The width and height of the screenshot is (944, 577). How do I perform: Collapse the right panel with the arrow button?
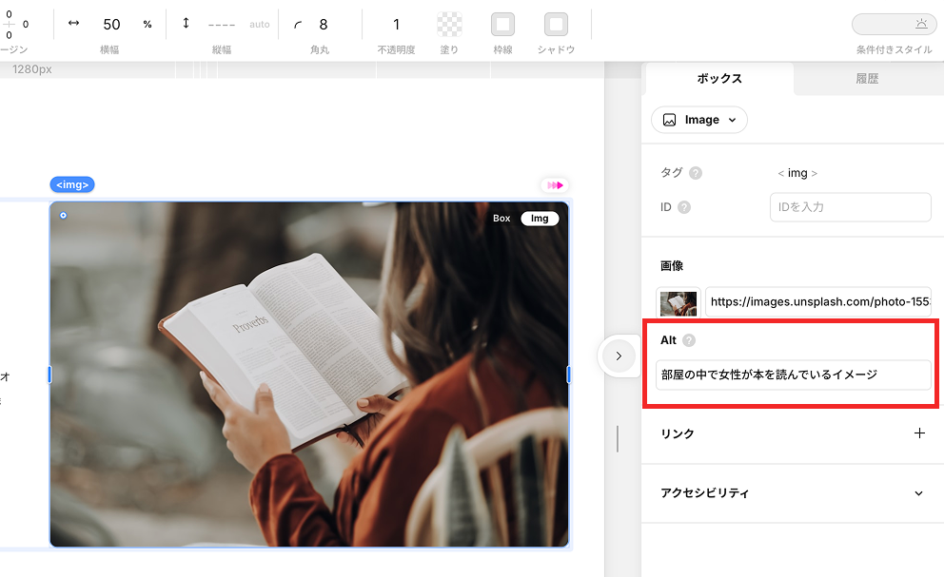[619, 356]
